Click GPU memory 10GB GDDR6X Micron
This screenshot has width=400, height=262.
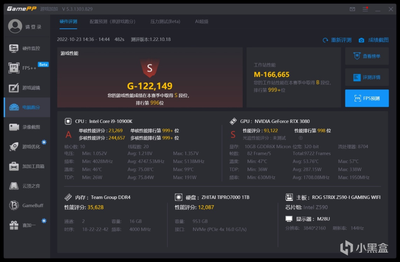[x=268, y=146]
